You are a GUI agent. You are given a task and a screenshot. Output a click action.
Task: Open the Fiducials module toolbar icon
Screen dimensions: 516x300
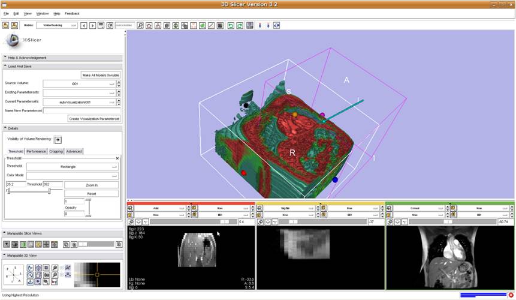pos(194,25)
